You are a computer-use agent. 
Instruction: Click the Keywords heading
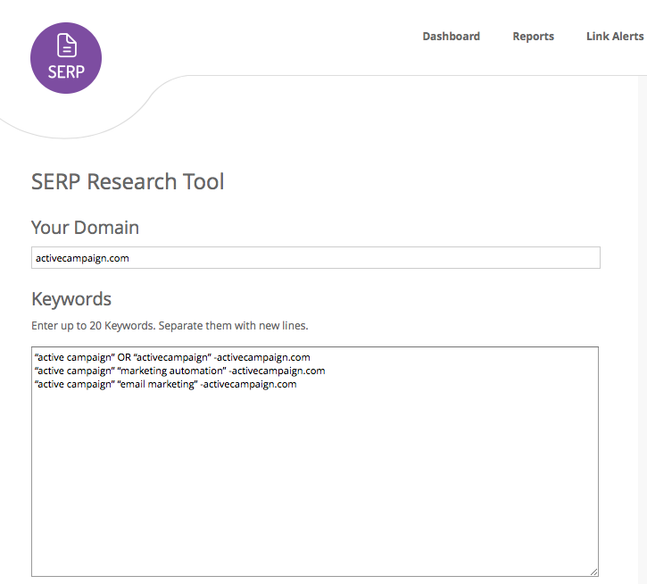pyautogui.click(x=71, y=299)
